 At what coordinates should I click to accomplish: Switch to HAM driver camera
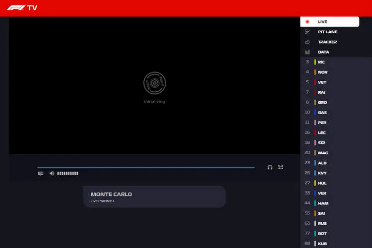(336, 203)
